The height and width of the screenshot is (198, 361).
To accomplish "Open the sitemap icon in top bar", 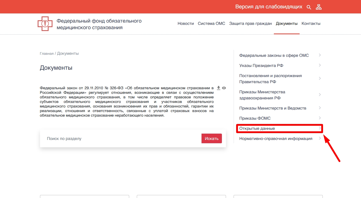I will click(319, 7).
